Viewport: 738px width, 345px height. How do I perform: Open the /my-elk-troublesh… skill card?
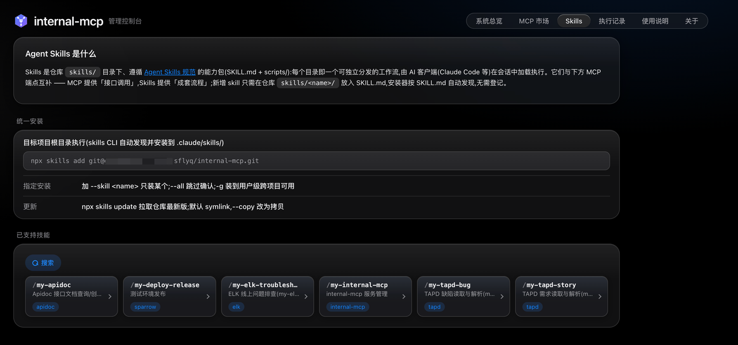click(268, 297)
